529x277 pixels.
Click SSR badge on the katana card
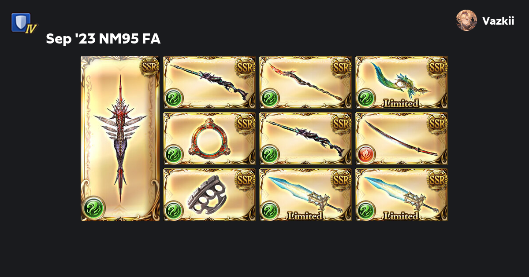[x=437, y=123]
